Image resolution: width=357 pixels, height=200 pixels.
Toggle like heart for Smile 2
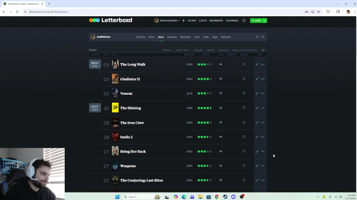pyautogui.click(x=221, y=137)
